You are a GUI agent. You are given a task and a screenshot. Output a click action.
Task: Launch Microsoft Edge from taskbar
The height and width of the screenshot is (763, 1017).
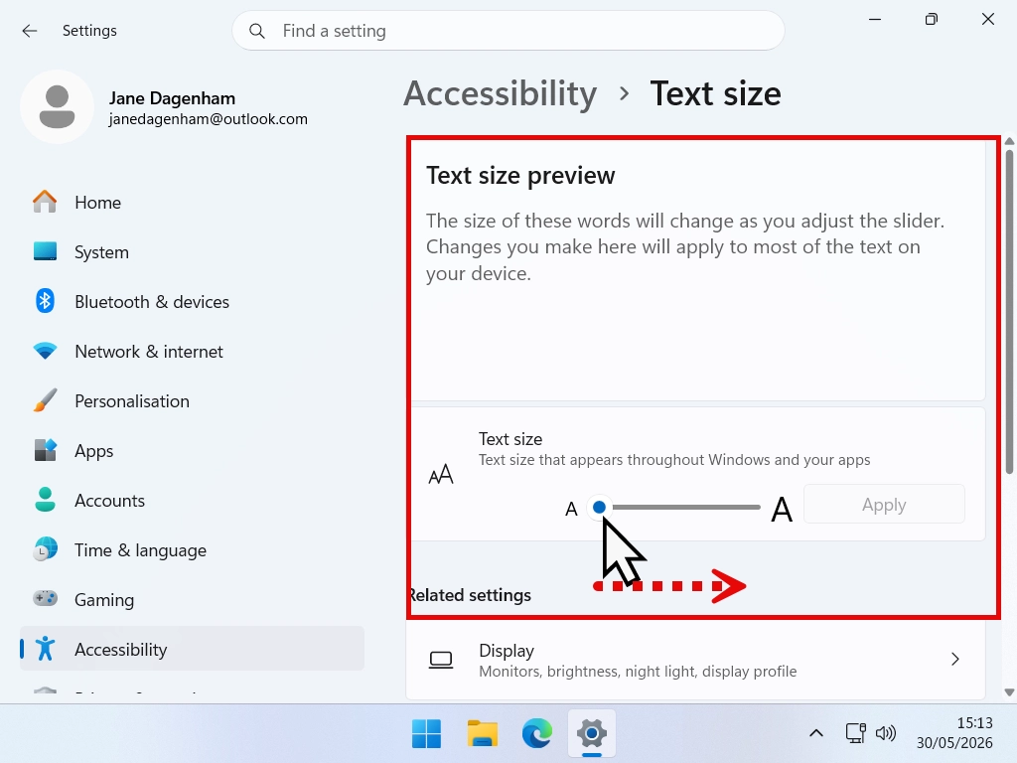click(x=537, y=734)
